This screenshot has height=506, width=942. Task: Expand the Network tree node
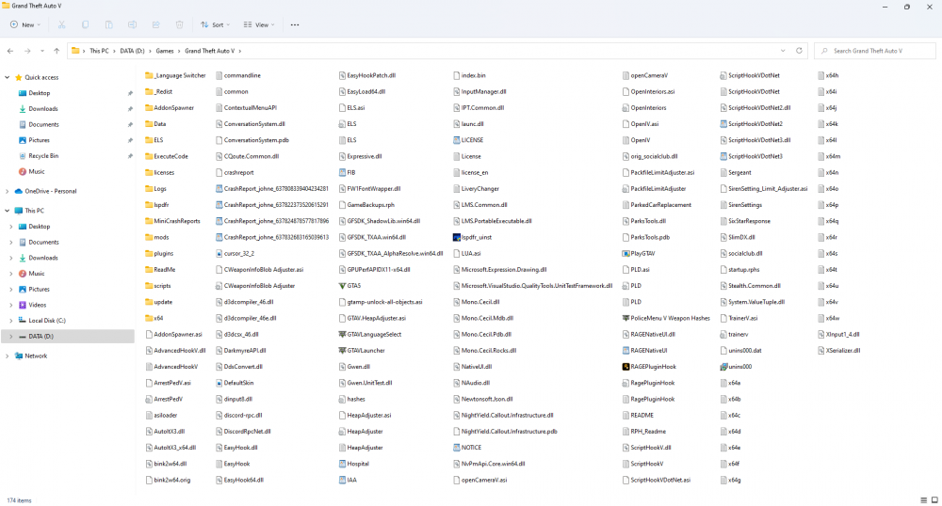click(x=8, y=356)
